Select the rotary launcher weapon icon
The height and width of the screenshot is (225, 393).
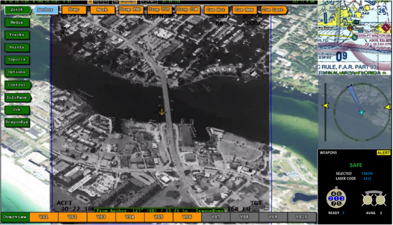pyautogui.click(x=336, y=198)
